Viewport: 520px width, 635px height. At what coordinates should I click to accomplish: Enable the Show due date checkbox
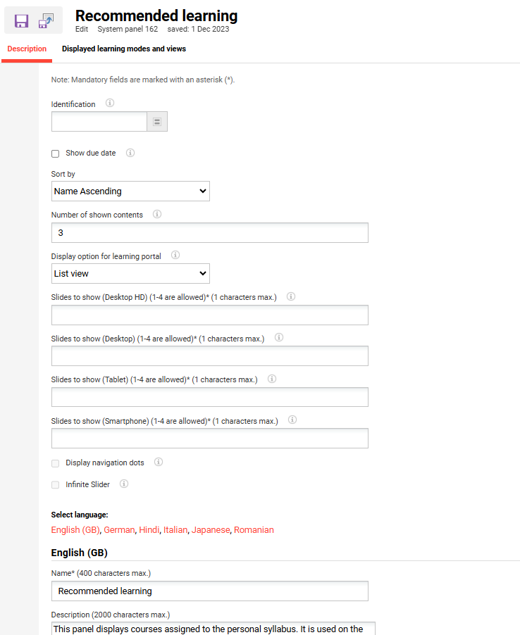[x=56, y=153]
